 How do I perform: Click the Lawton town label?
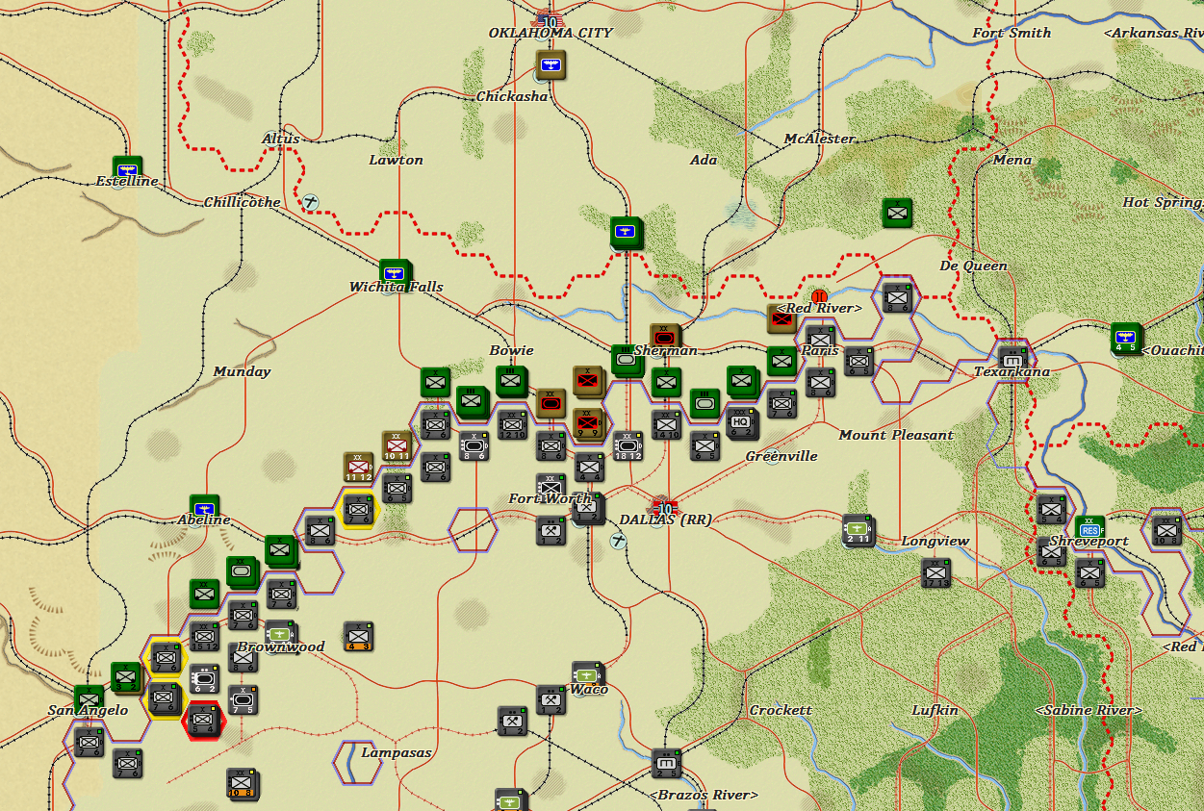pos(397,160)
